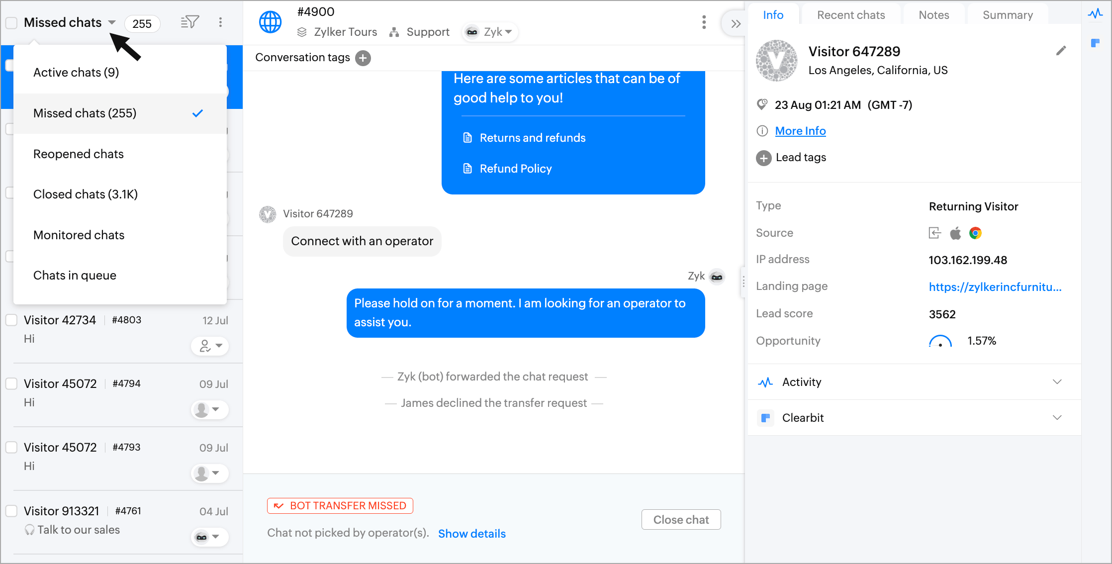This screenshot has width=1112, height=564.
Task: Open the Returns and refunds article
Action: [533, 138]
